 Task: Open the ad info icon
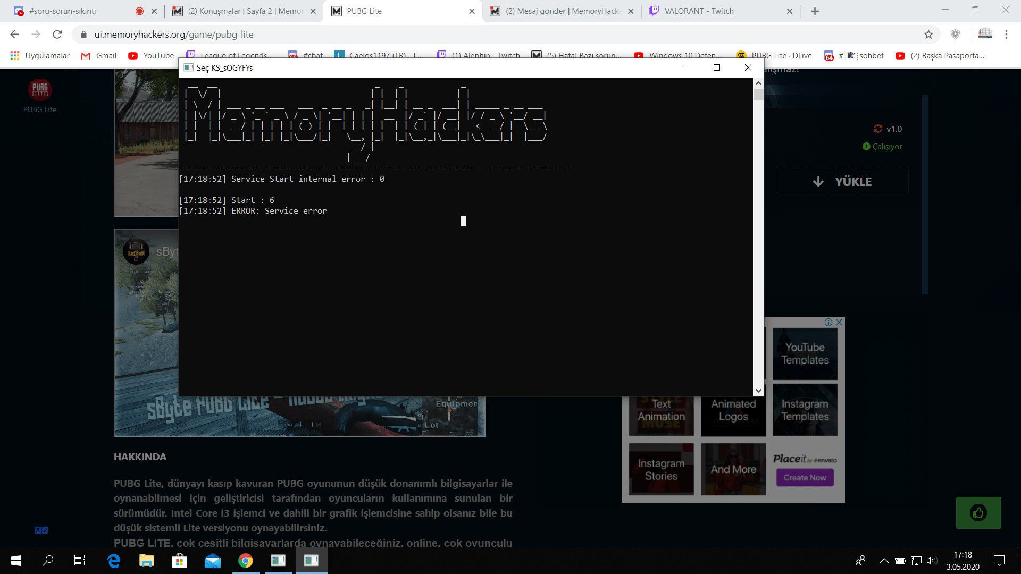pyautogui.click(x=828, y=322)
